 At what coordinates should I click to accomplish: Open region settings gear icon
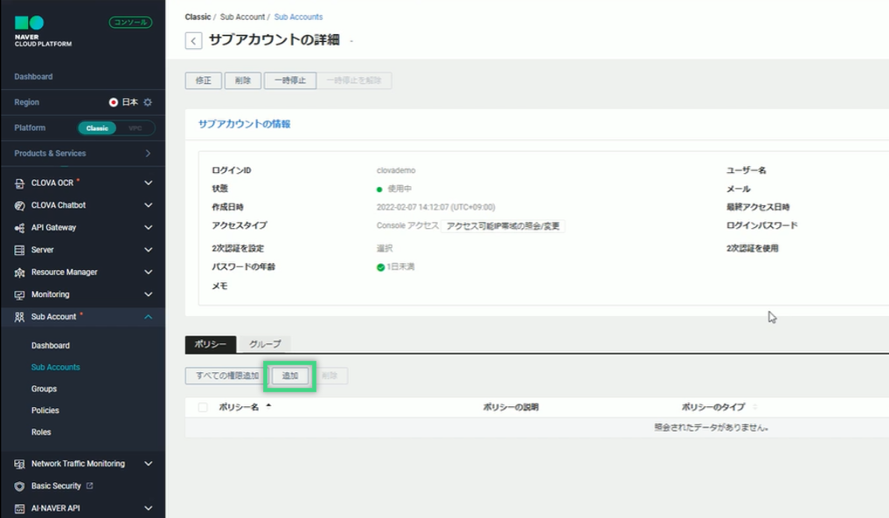(148, 102)
